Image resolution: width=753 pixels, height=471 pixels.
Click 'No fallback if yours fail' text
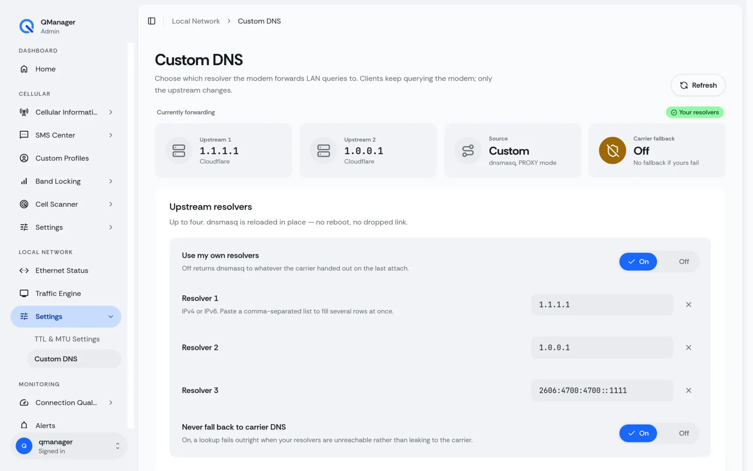pos(666,162)
